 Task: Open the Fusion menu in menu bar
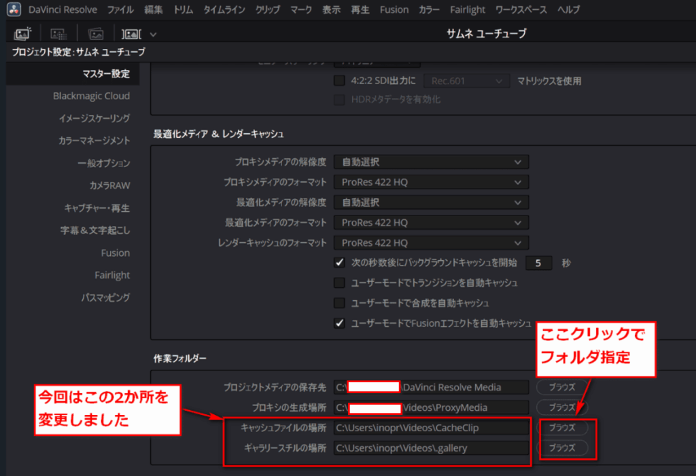(394, 10)
